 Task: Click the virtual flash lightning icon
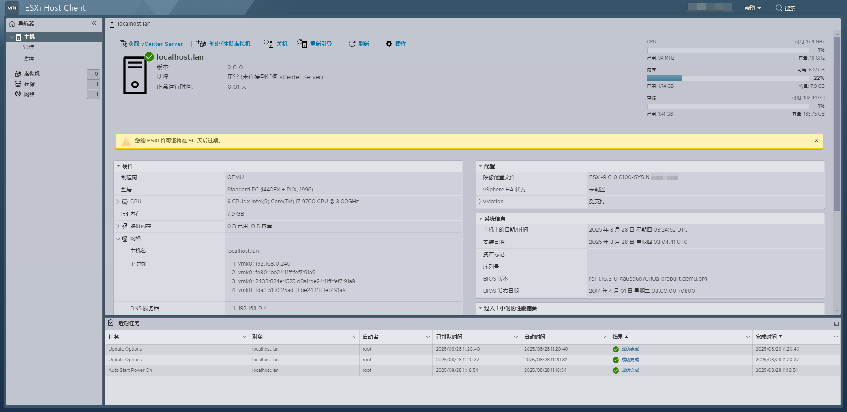[x=125, y=226]
